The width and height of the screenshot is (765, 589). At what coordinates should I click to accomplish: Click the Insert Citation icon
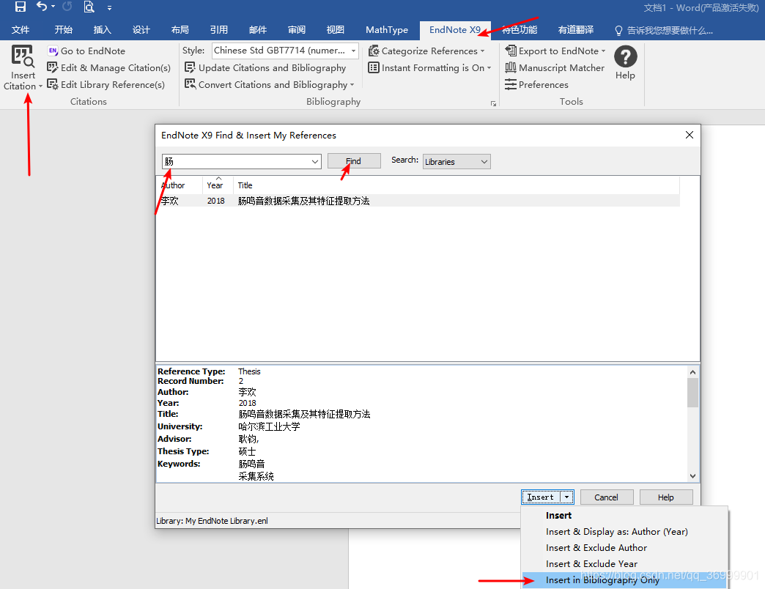click(23, 56)
